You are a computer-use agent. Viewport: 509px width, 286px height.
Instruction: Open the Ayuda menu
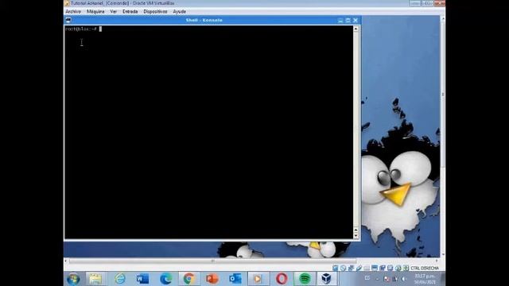(179, 11)
